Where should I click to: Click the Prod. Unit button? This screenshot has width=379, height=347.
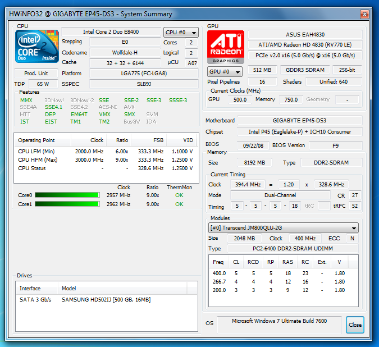36,73
